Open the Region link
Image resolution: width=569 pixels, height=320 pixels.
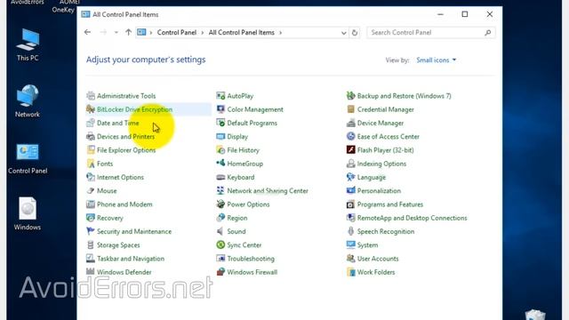pos(237,218)
